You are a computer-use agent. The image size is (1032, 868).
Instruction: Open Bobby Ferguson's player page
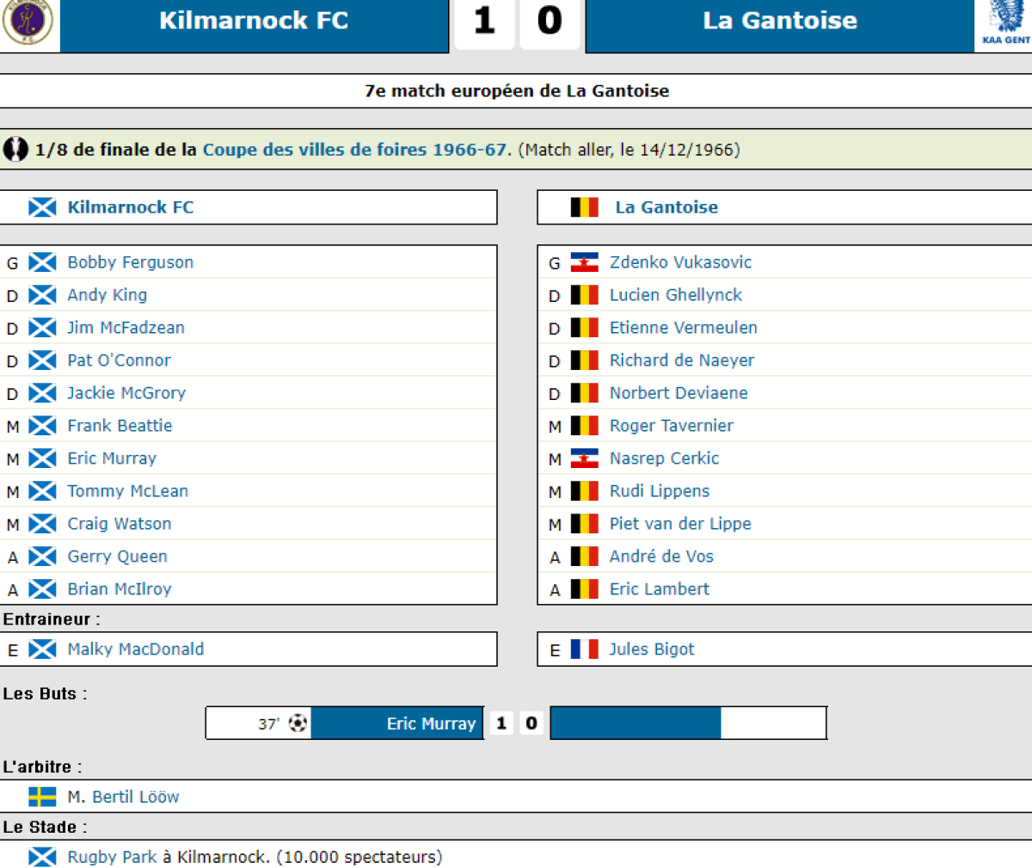click(130, 262)
